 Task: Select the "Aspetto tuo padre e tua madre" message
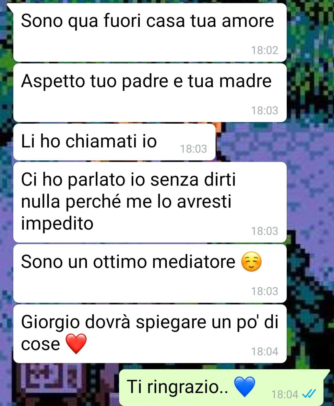pos(150,93)
